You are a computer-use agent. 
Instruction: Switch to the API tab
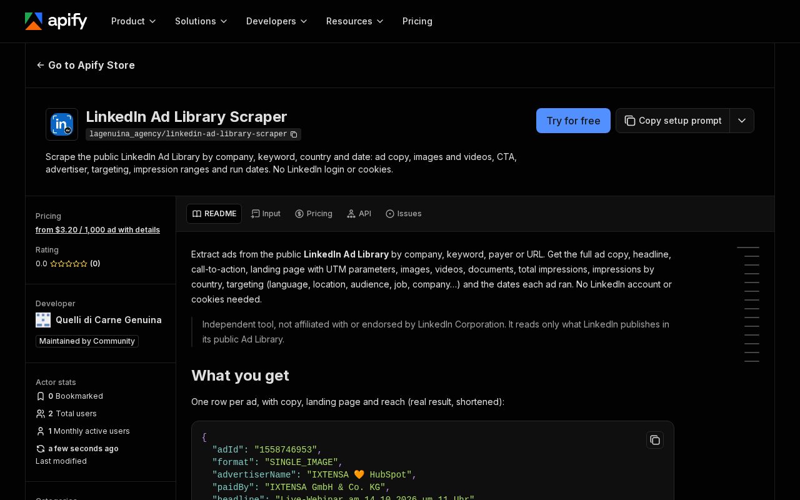(359, 214)
